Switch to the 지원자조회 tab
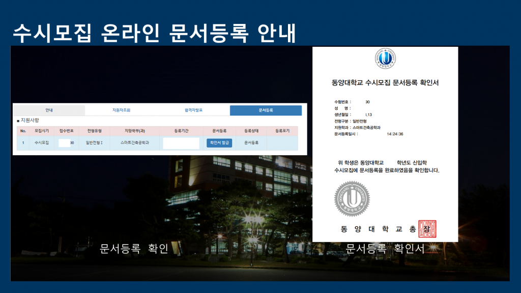This screenshot has height=293, width=521. click(121, 110)
